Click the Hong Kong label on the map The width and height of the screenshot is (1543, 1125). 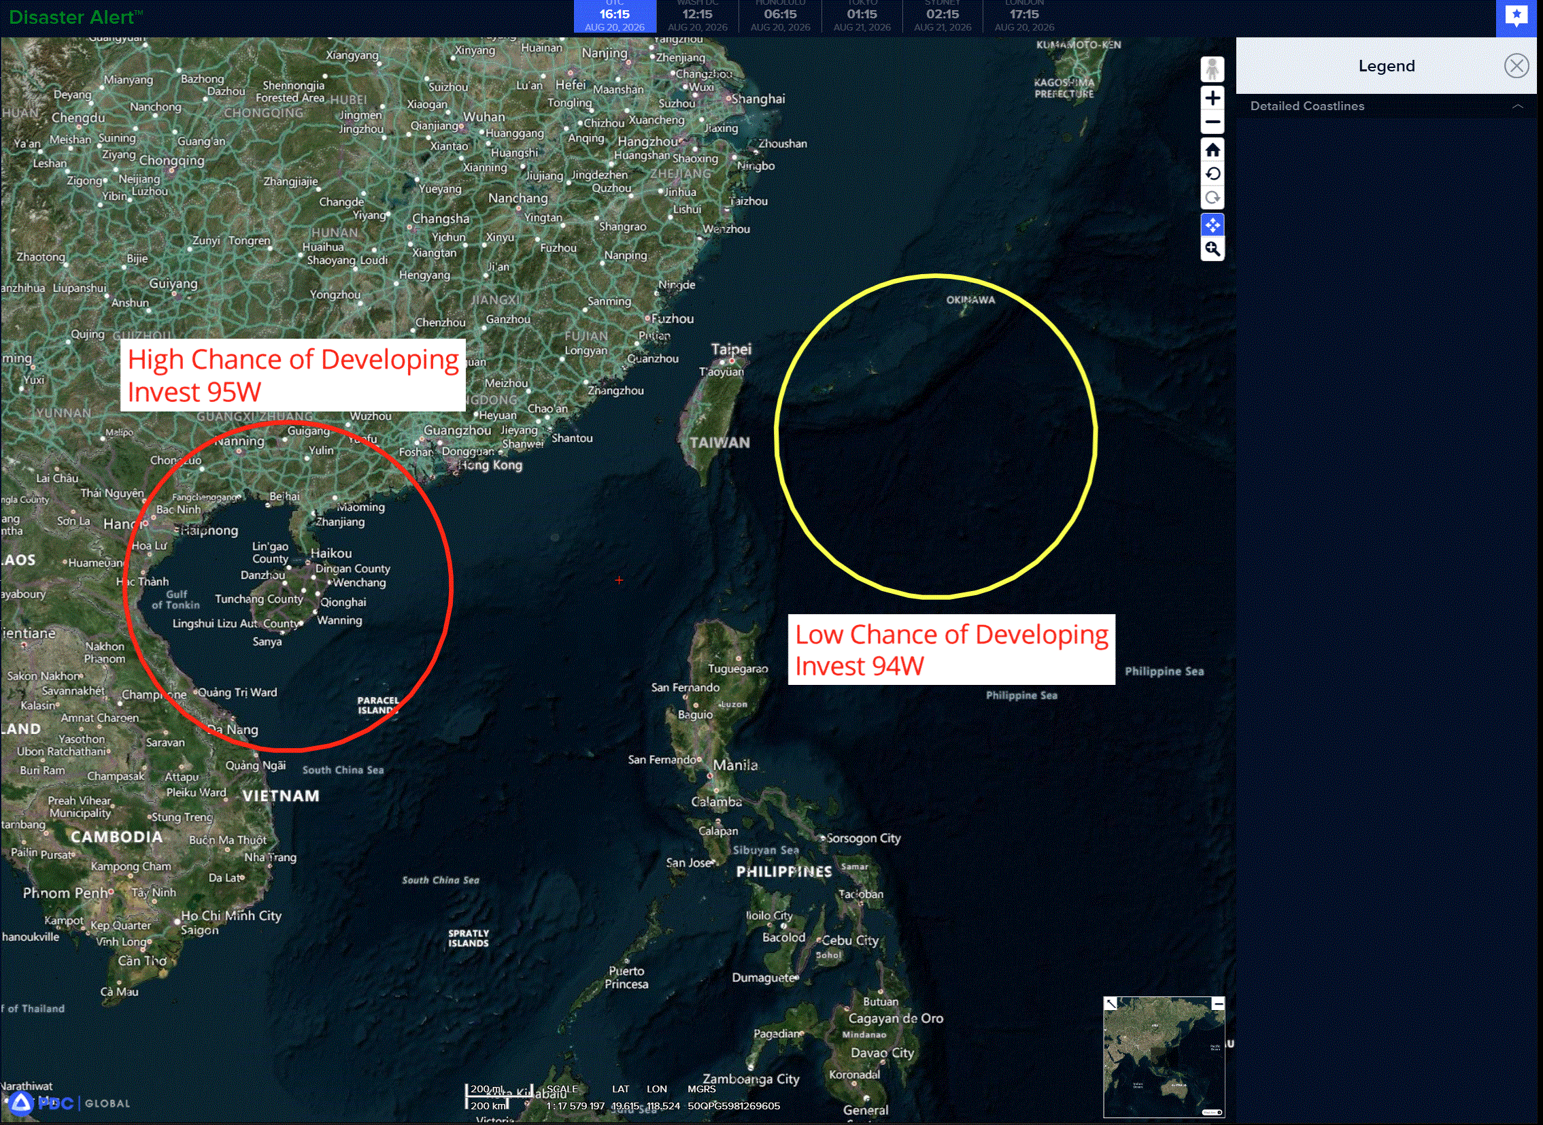pos(490,465)
